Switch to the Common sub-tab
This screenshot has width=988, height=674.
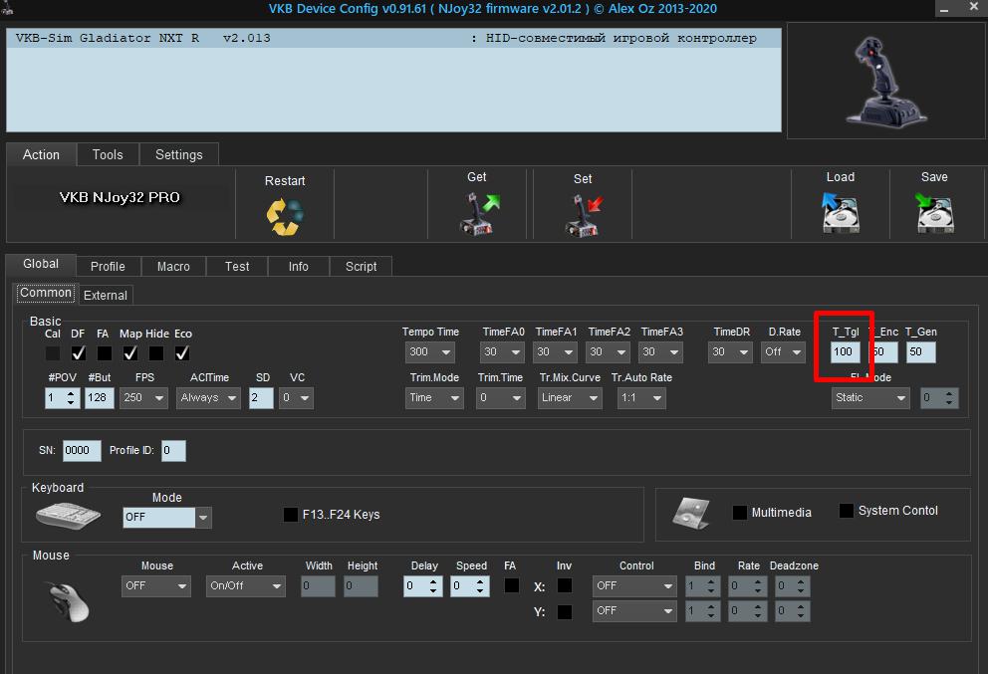(46, 293)
